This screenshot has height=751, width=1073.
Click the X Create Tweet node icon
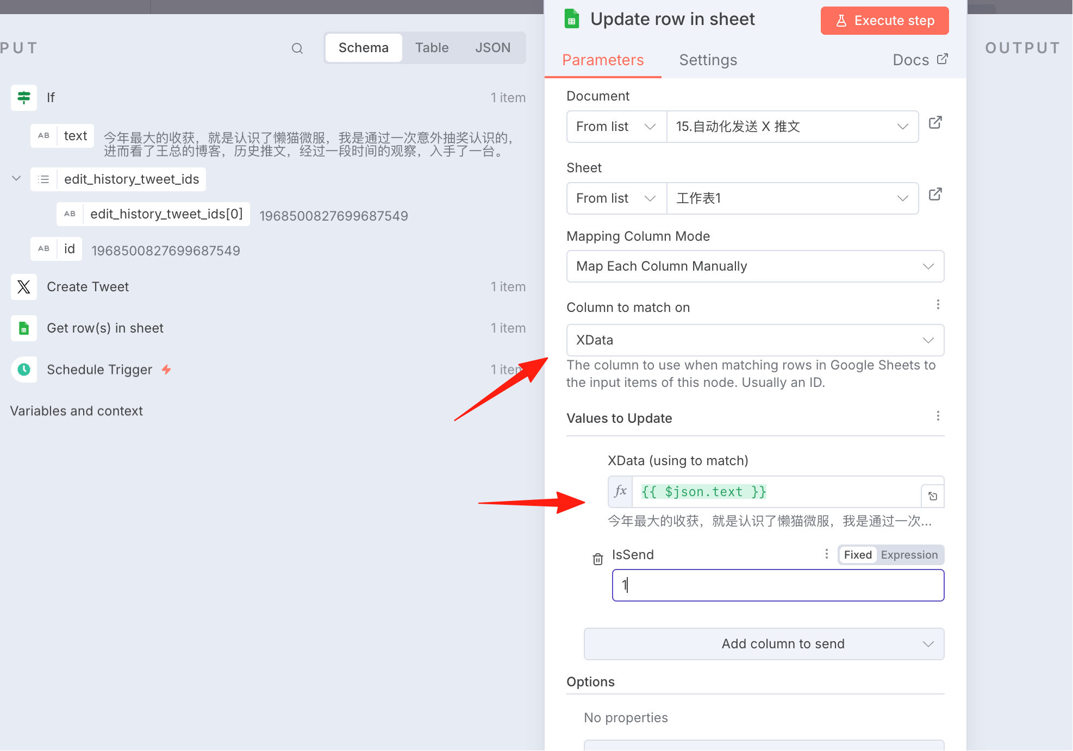(x=24, y=287)
